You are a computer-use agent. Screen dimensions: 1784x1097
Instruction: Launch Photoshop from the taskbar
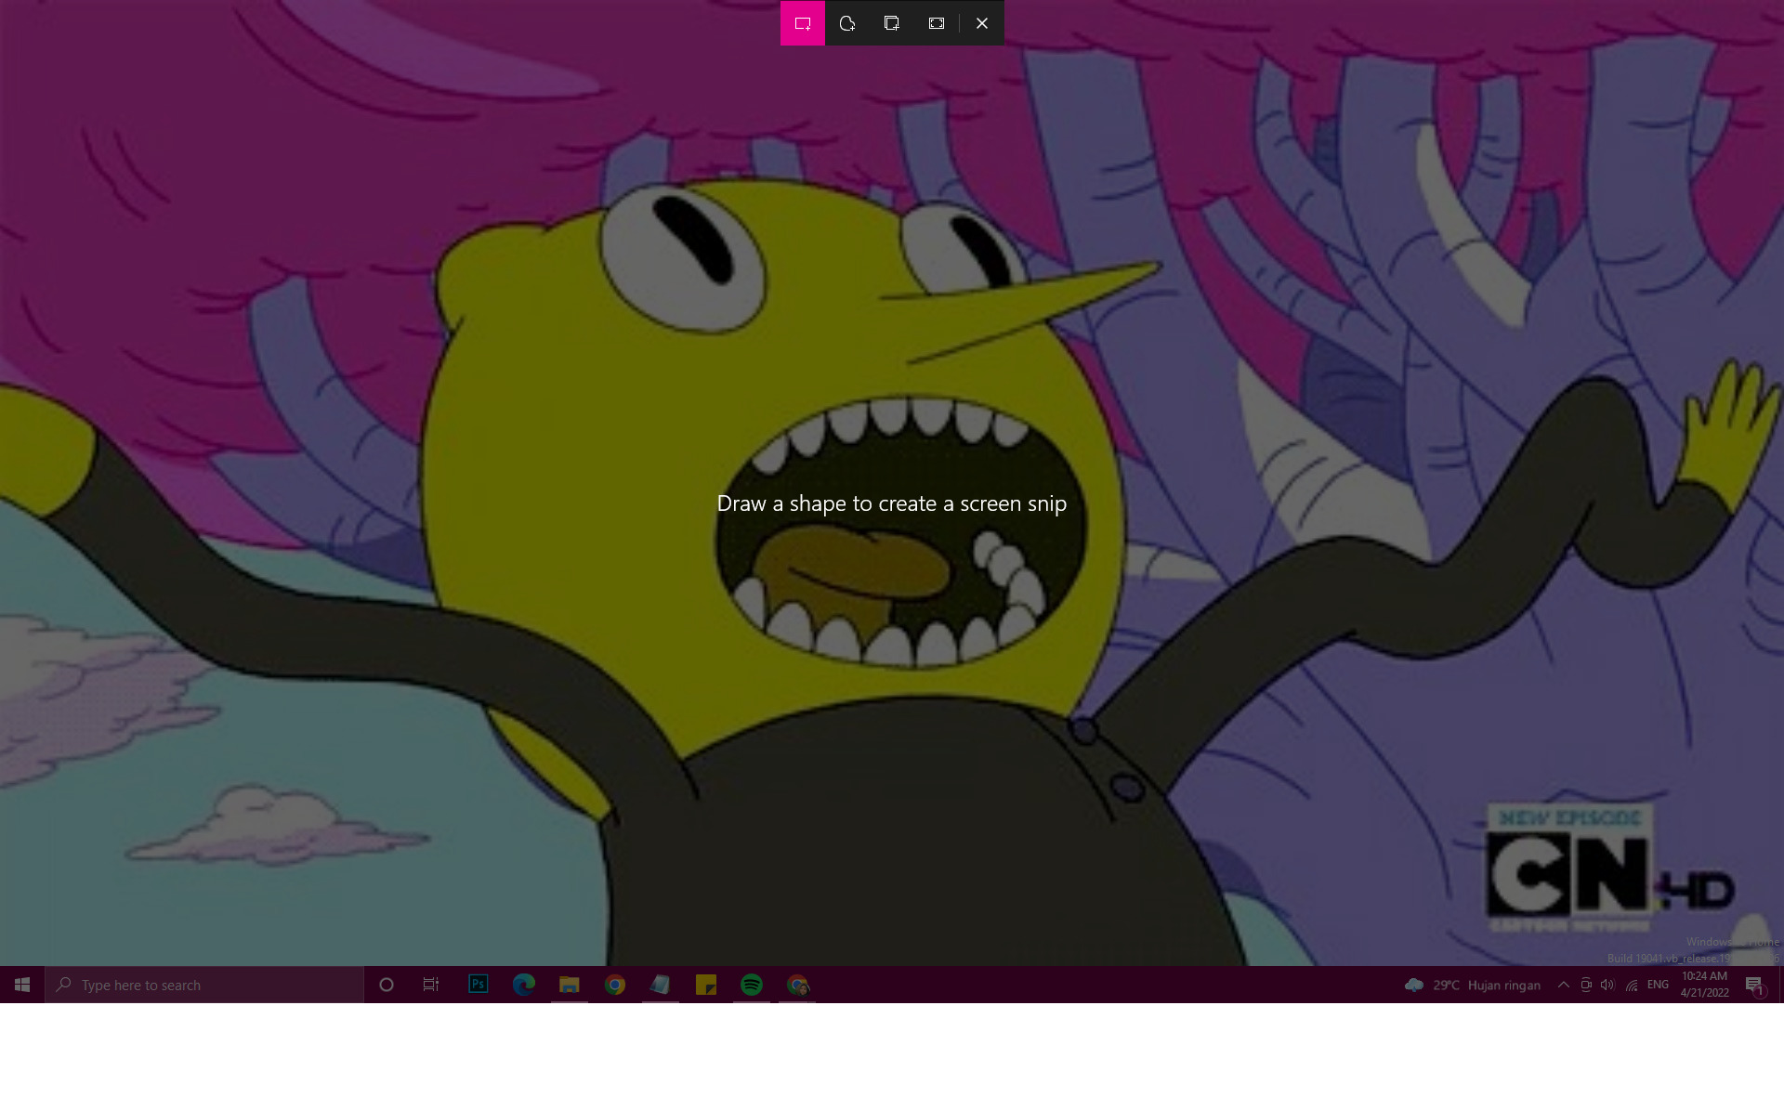point(479,984)
